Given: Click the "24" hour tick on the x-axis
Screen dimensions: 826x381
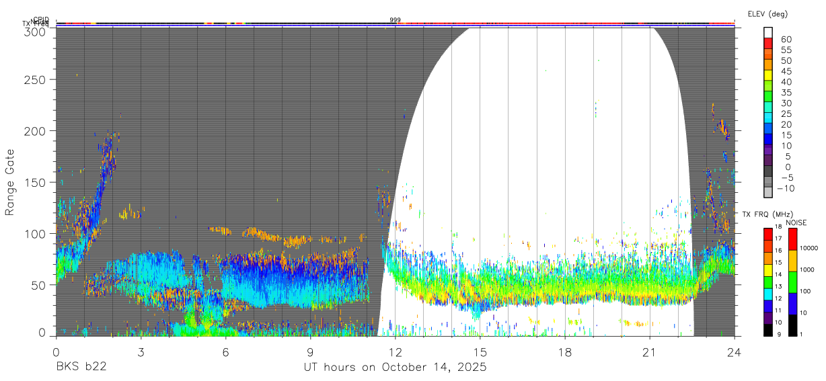Looking at the screenshot, I should click(x=735, y=351).
